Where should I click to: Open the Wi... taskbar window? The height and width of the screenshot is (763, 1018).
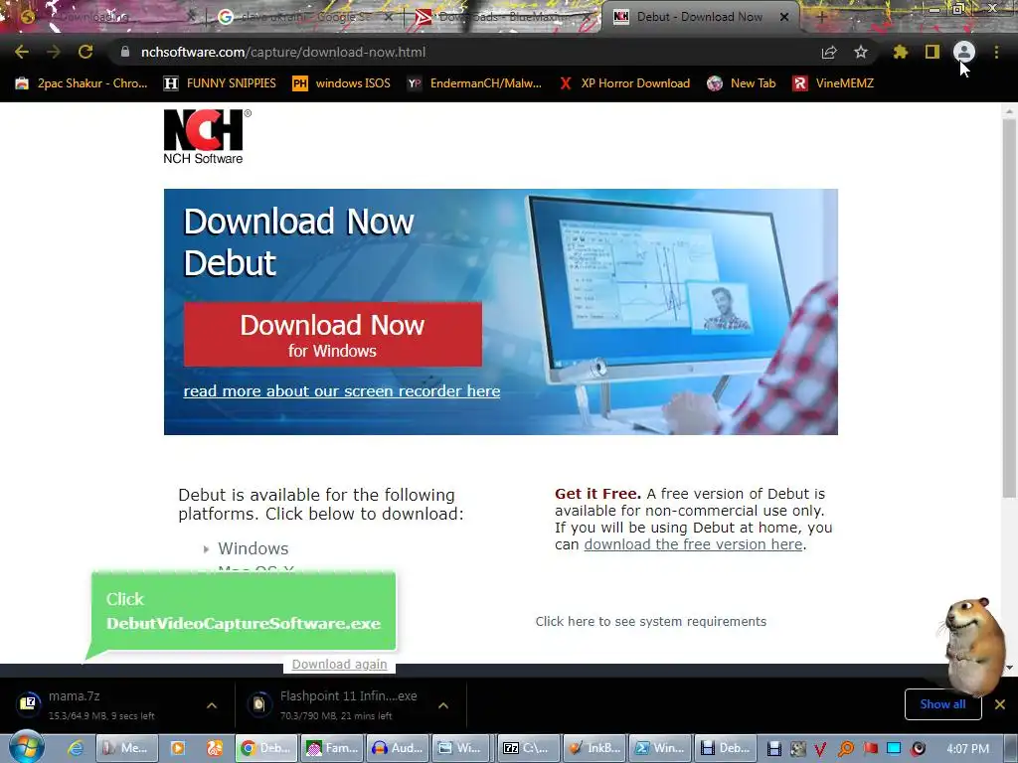coord(461,748)
